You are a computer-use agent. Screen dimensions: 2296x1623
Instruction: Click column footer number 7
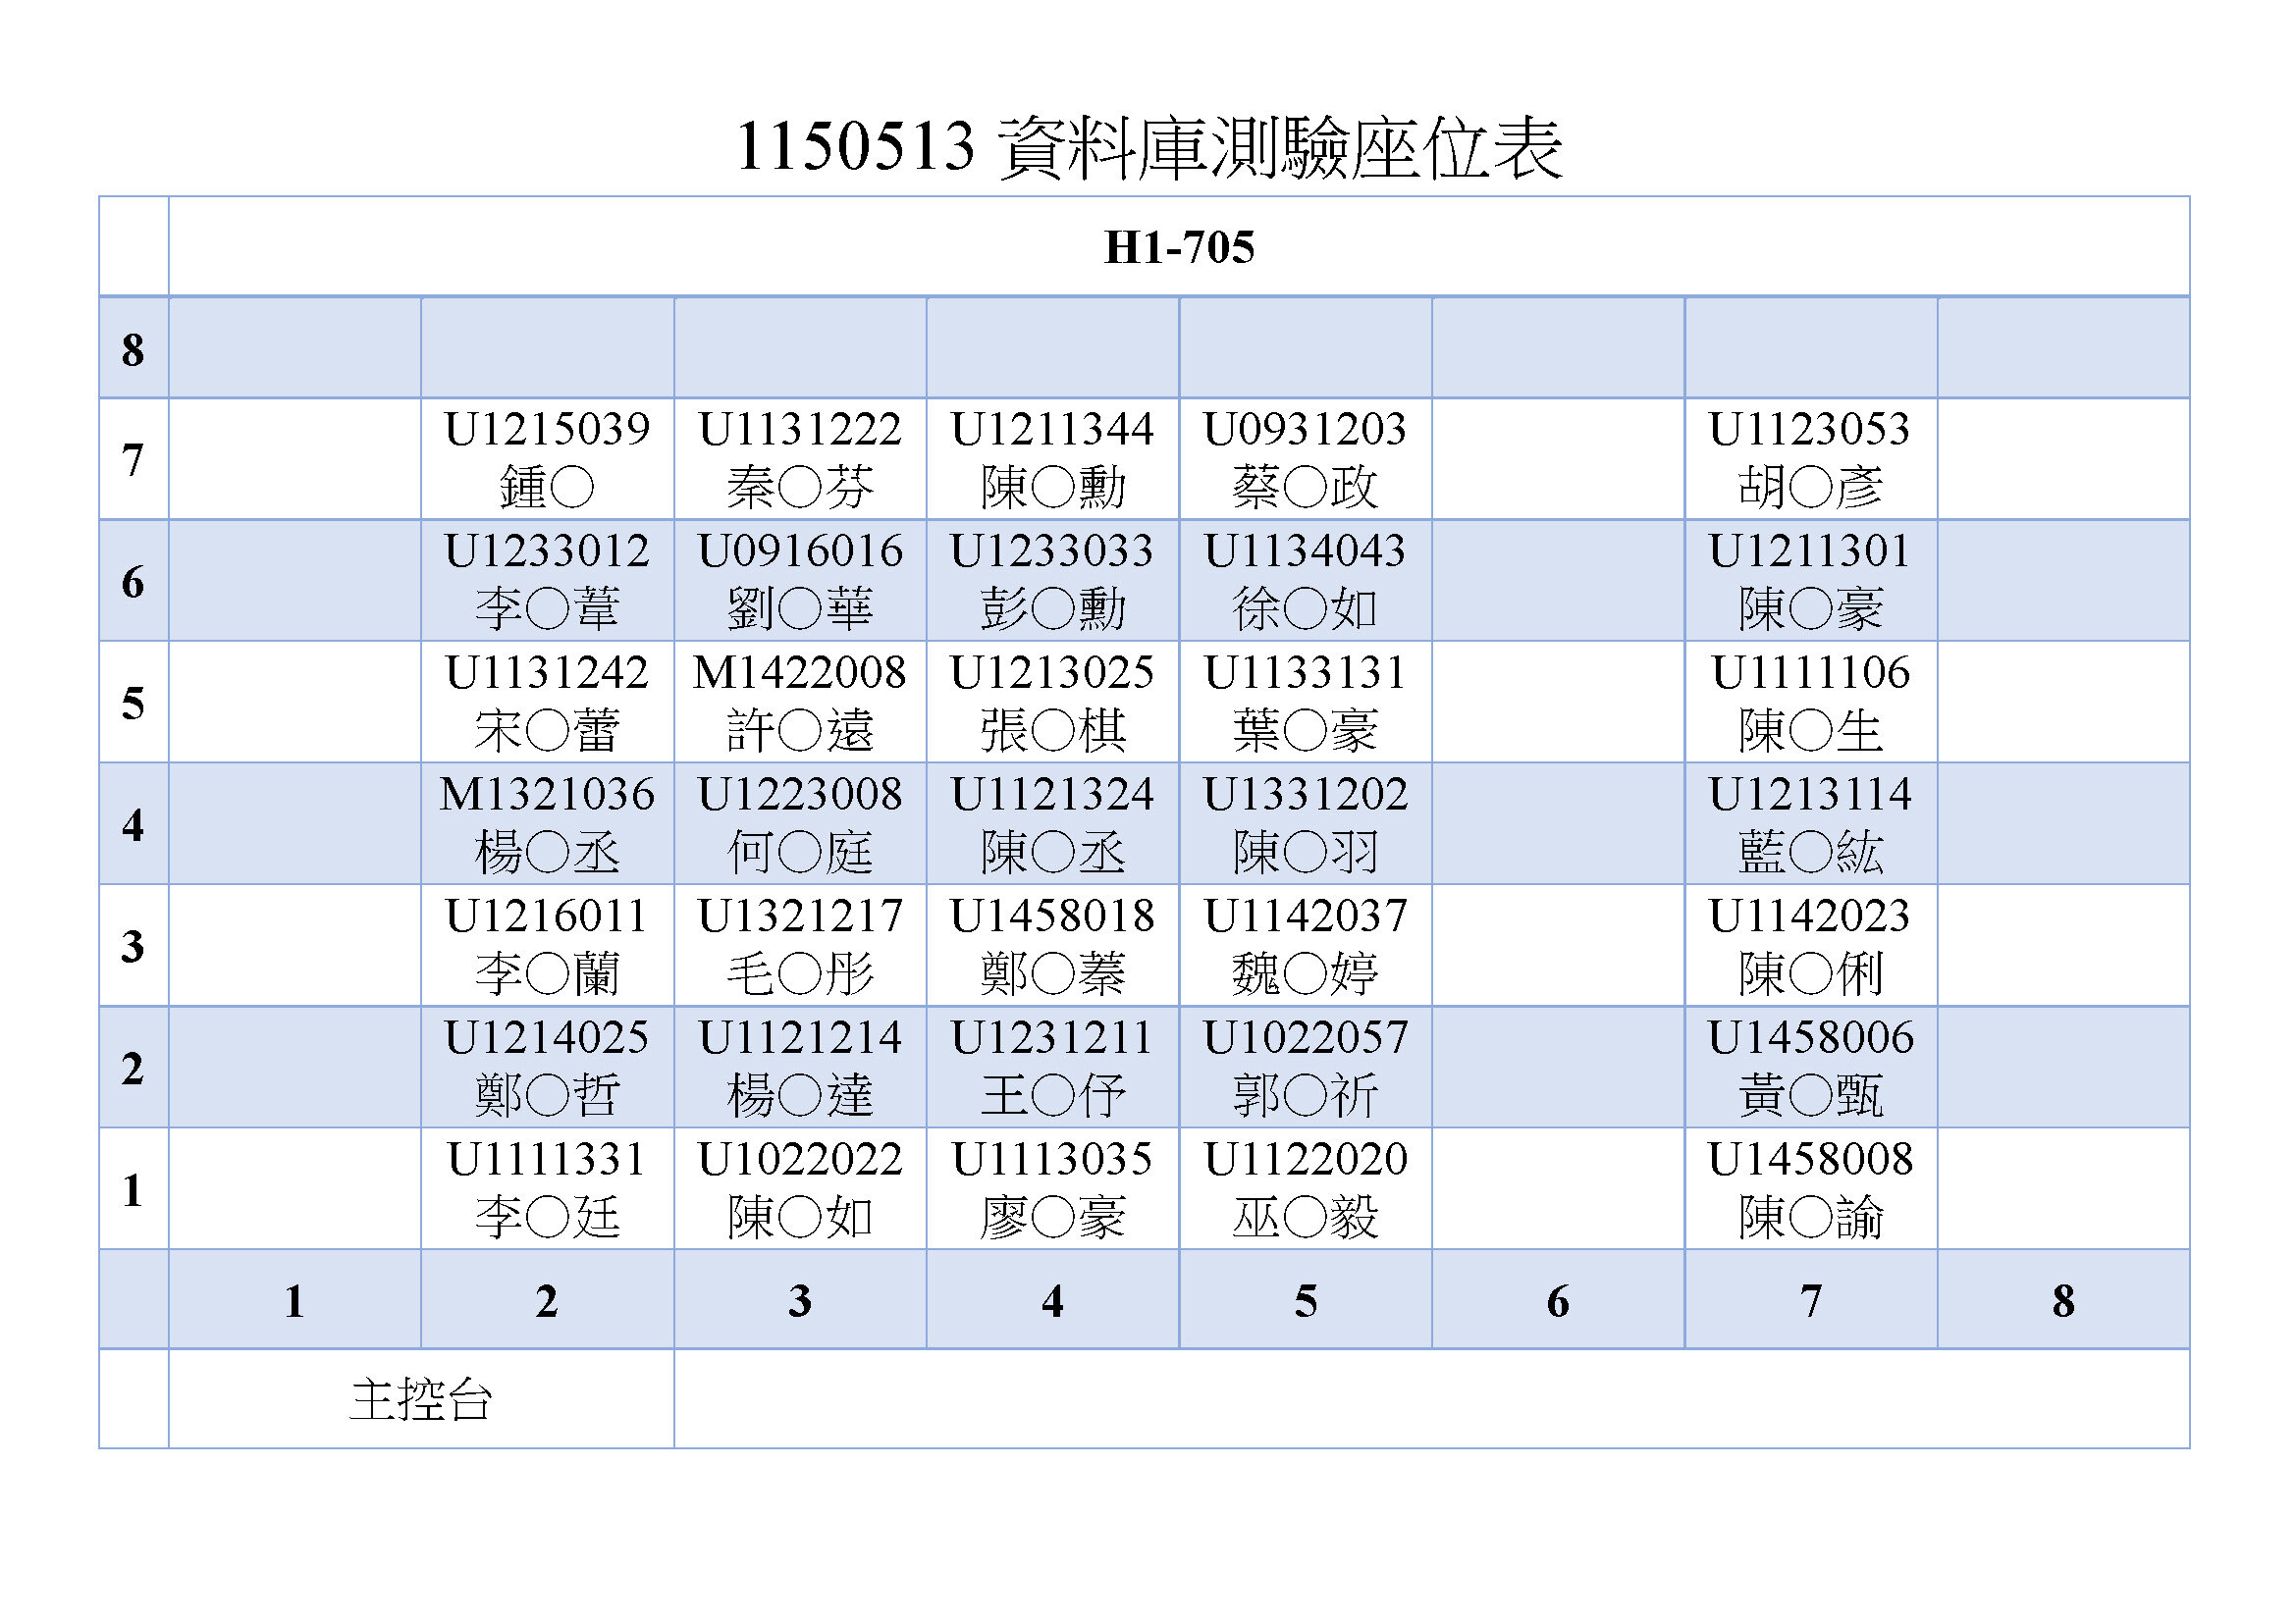click(x=1811, y=1300)
